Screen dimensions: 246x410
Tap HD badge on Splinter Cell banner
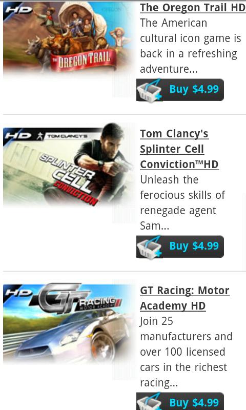[18, 136]
